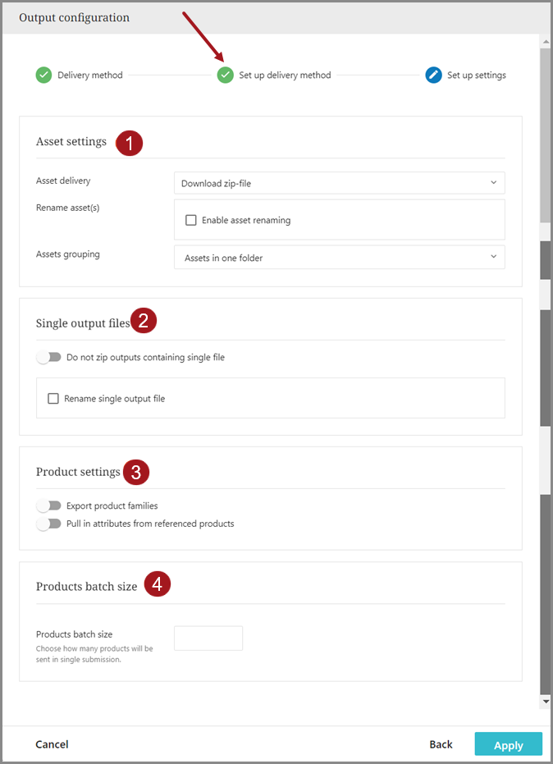Click the red number 4 callout badge
The height and width of the screenshot is (764, 553).
(158, 584)
